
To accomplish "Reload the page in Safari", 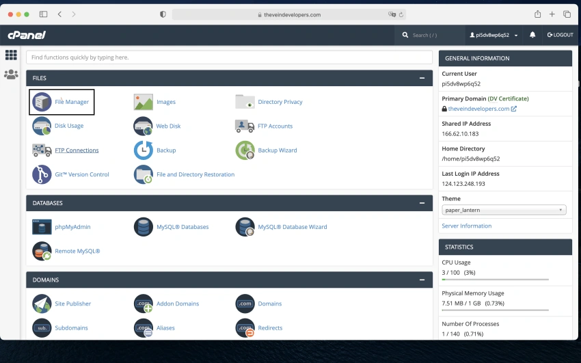I will tap(401, 14).
